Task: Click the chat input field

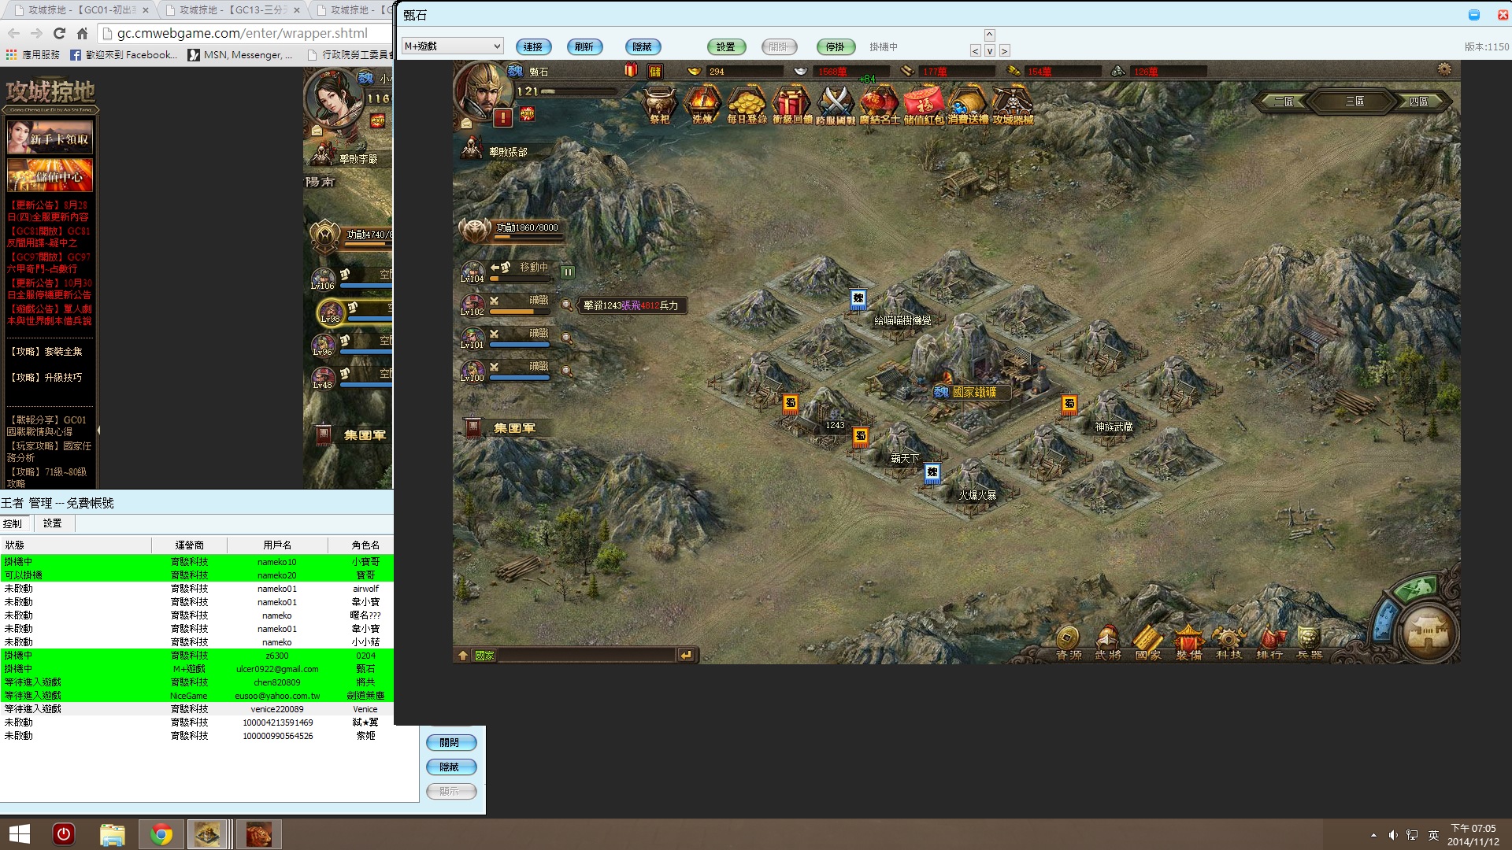Action: [587, 655]
